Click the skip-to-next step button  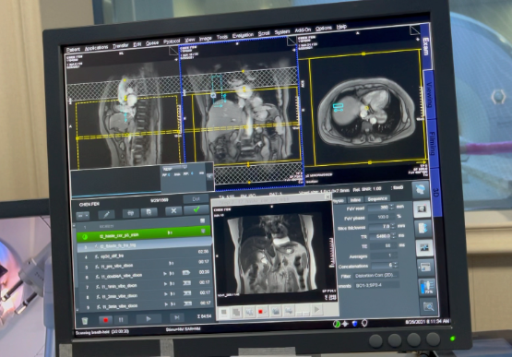click(x=177, y=317)
